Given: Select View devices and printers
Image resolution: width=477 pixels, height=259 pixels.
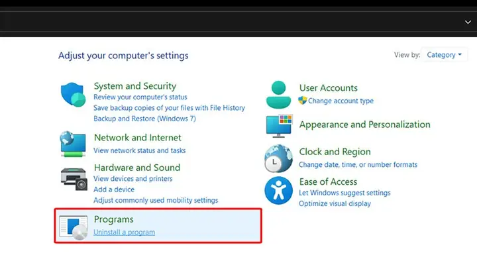Looking at the screenshot, I should click(x=133, y=179).
